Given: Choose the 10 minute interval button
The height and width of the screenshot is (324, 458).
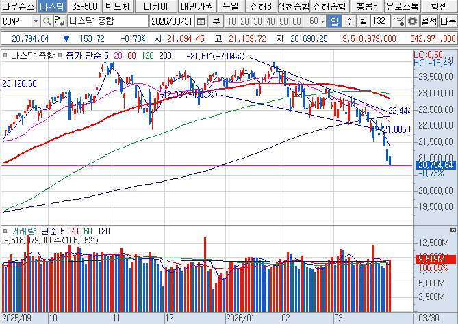Looking at the screenshot, I should click(x=231, y=21).
